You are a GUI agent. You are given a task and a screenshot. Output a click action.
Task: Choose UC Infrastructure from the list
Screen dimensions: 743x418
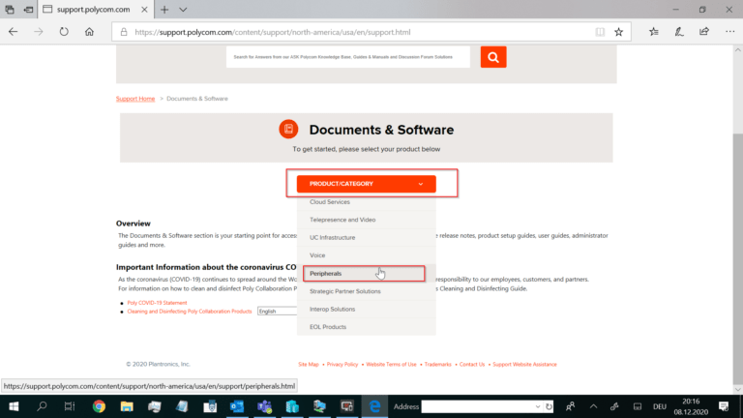[332, 237]
